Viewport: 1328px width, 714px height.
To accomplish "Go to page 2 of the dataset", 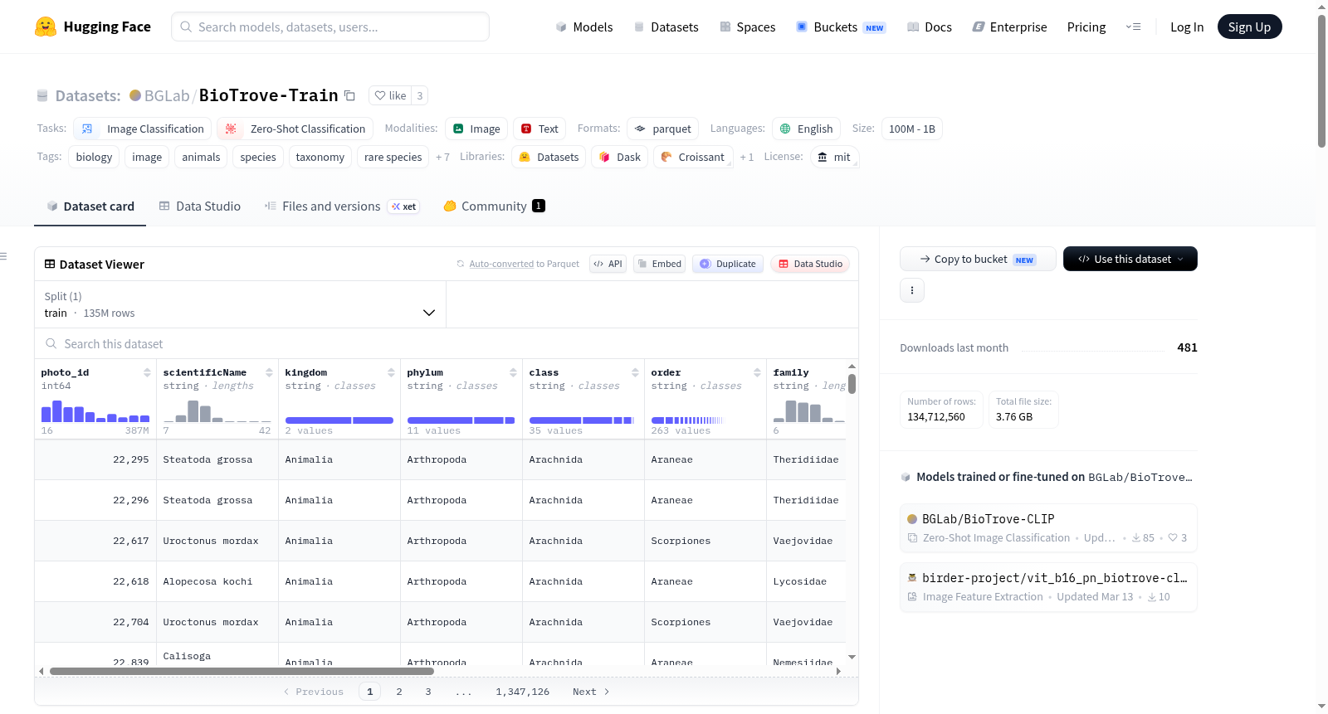I will click(399, 692).
